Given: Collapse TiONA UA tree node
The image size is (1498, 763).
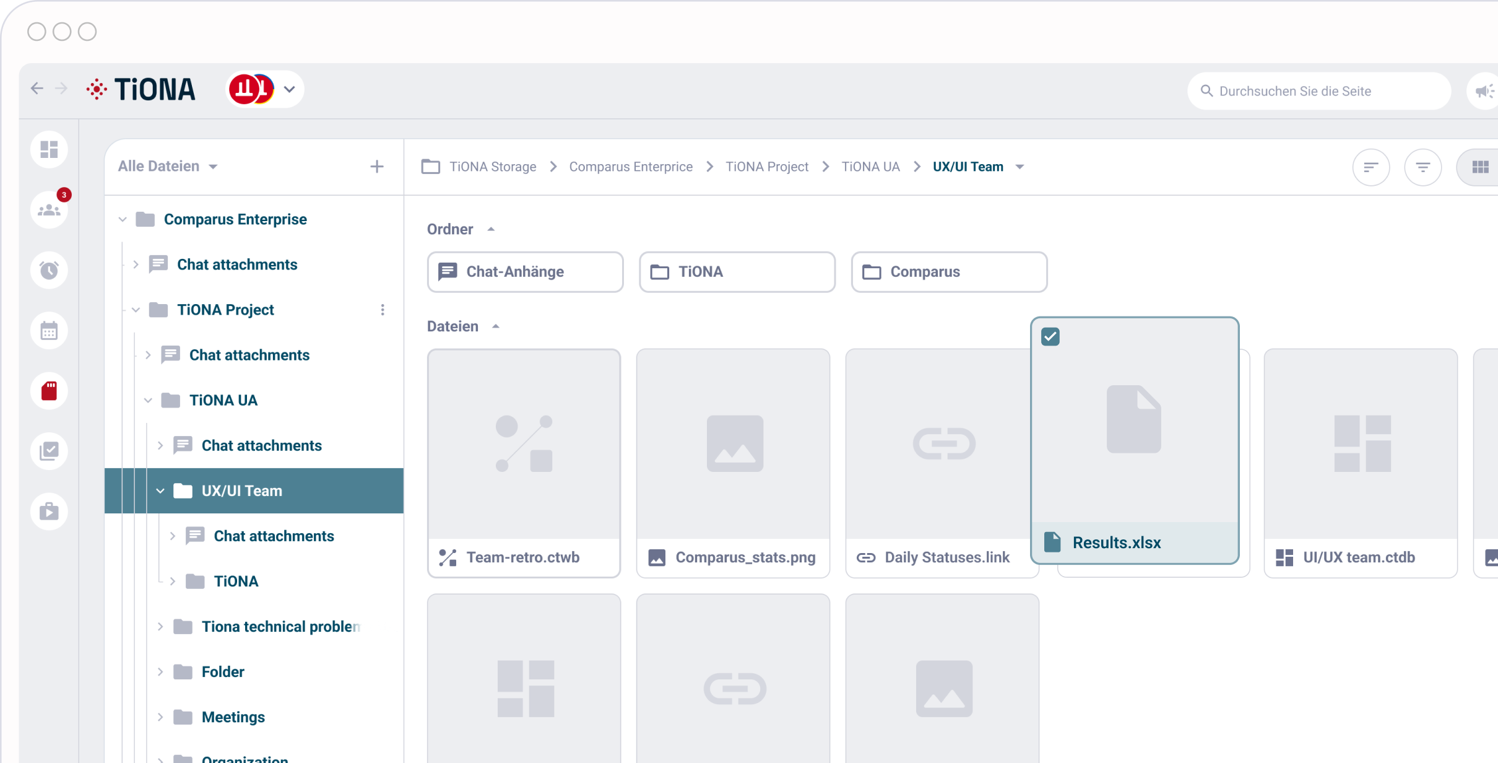Looking at the screenshot, I should pos(148,400).
